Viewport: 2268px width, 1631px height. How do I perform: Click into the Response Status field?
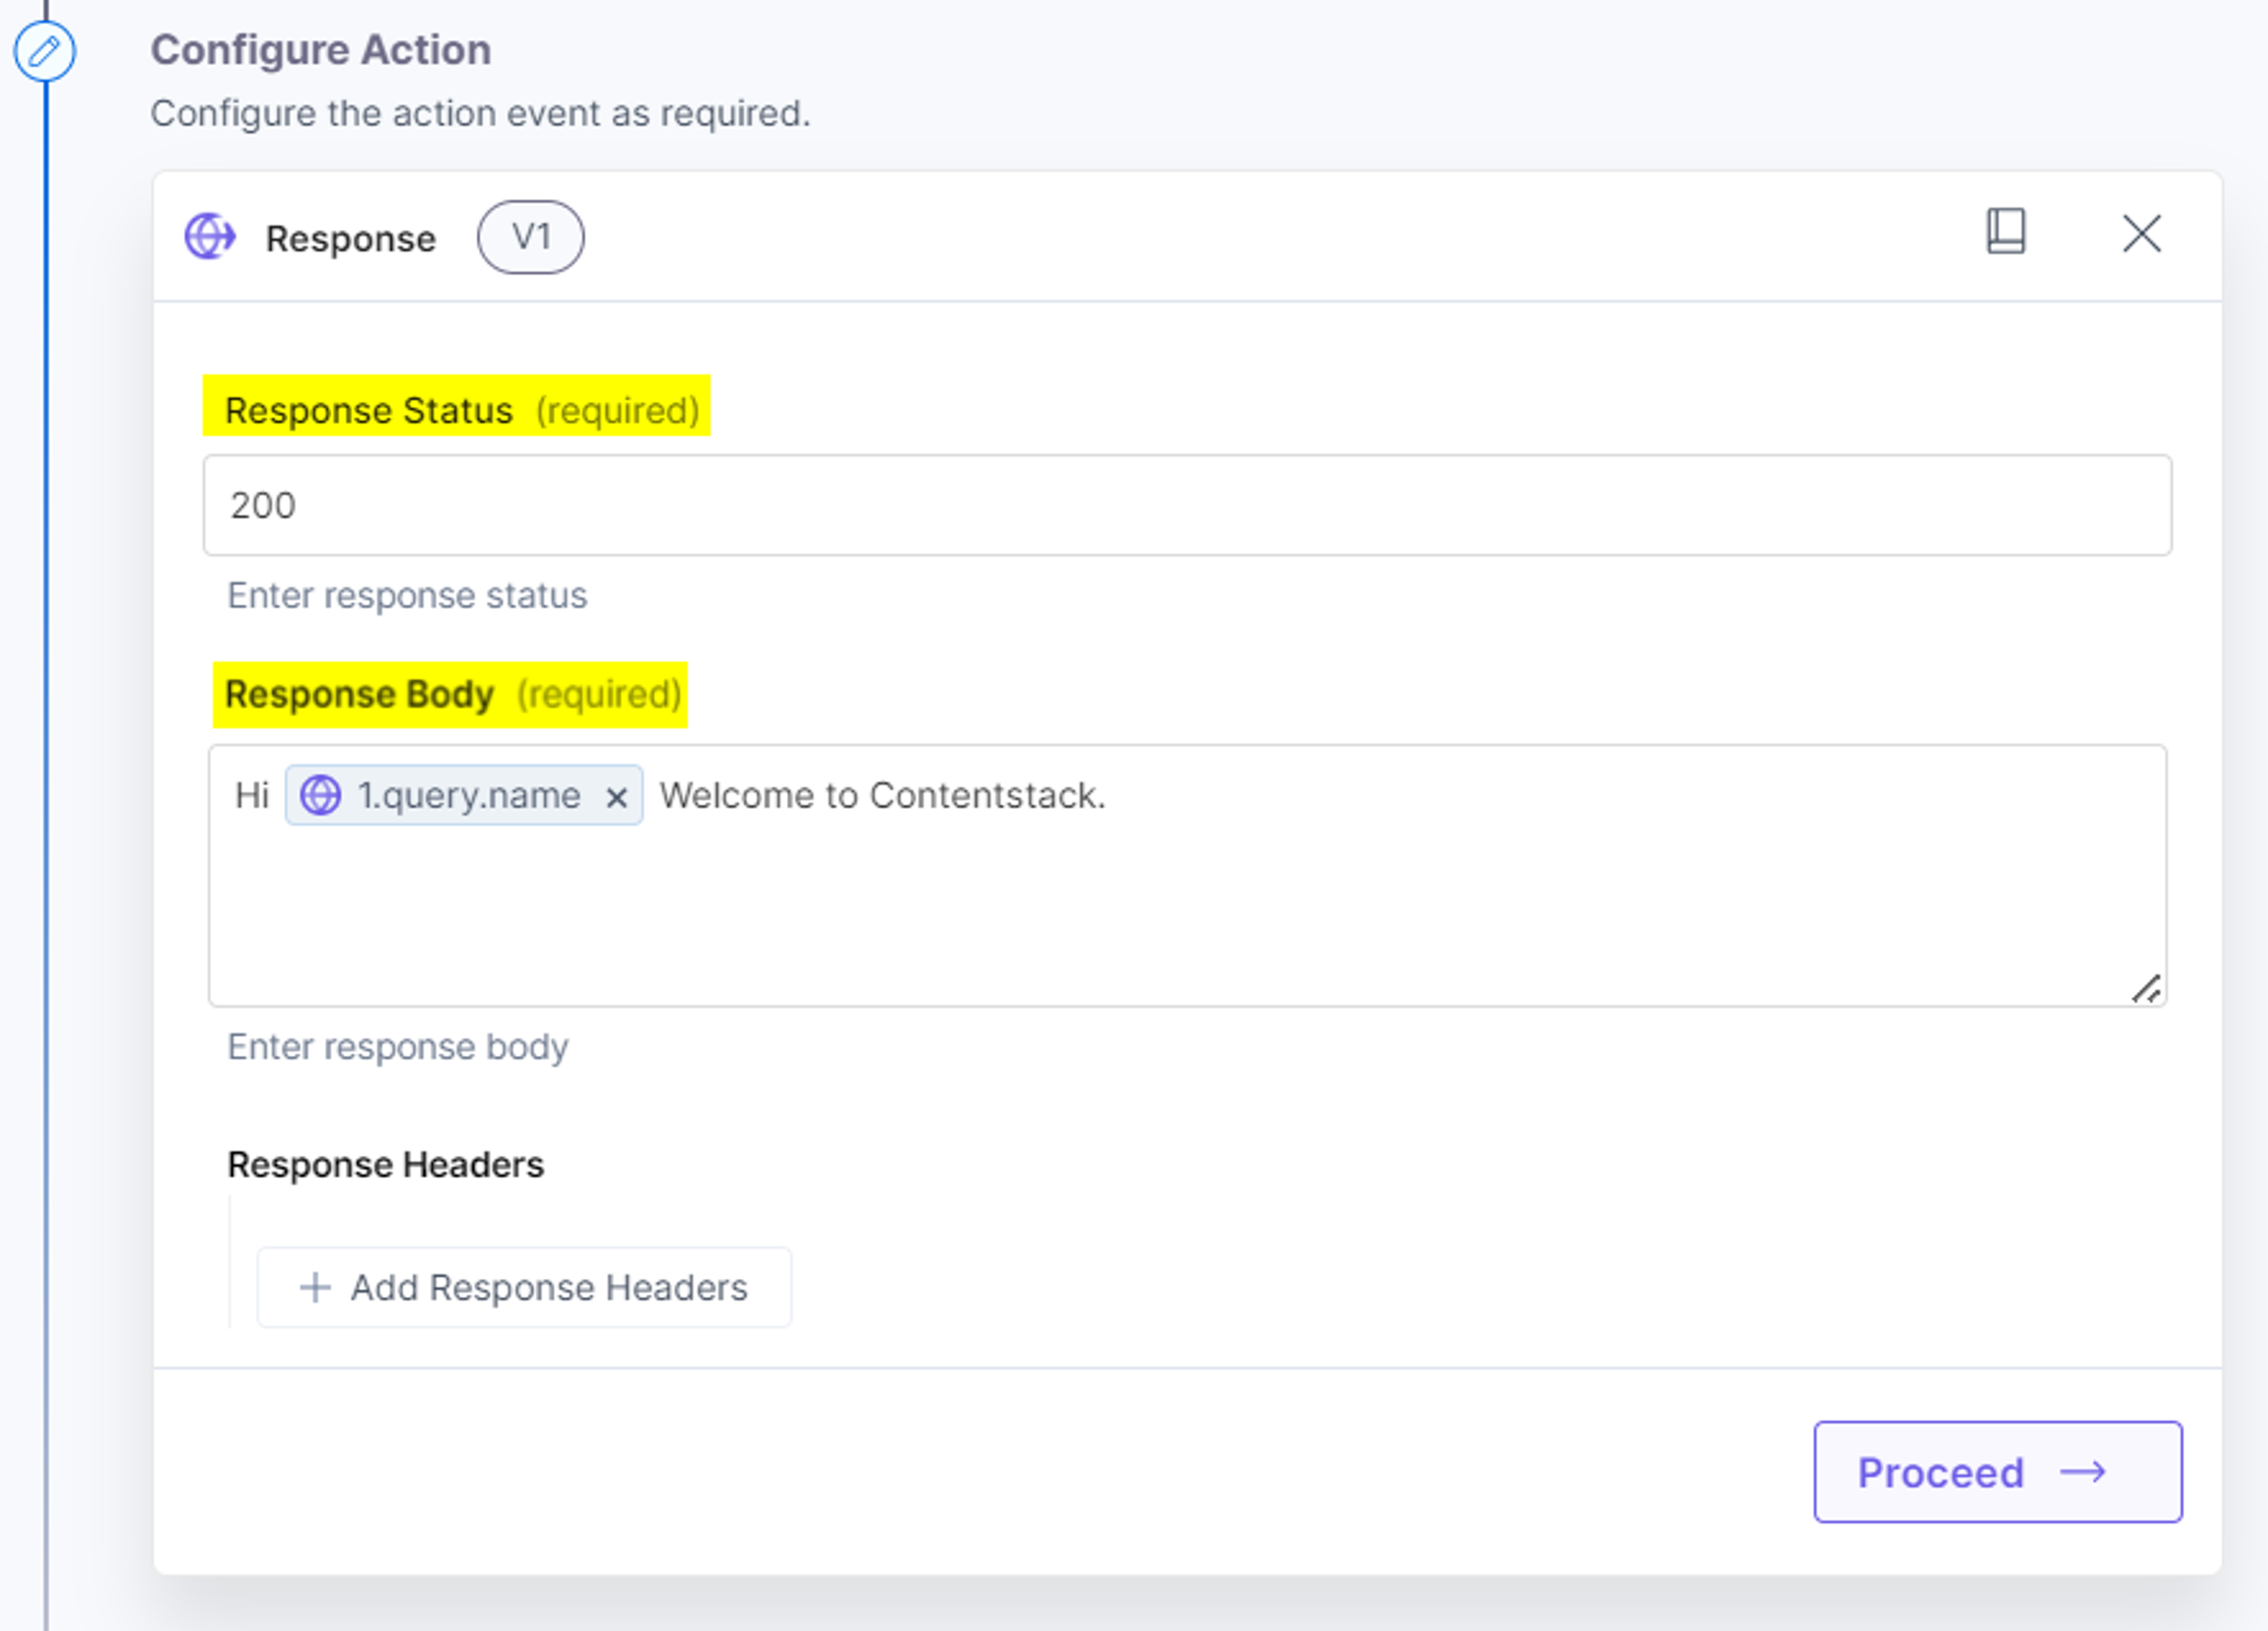click(x=1187, y=505)
